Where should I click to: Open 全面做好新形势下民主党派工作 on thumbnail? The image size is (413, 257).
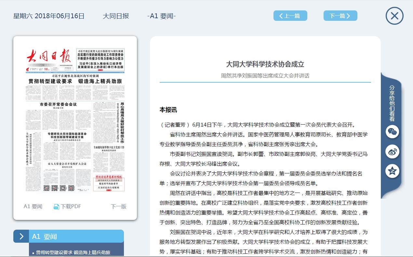pos(109,147)
